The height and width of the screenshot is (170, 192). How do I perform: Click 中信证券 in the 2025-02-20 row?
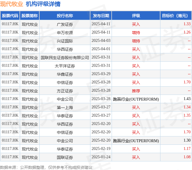[65, 132]
